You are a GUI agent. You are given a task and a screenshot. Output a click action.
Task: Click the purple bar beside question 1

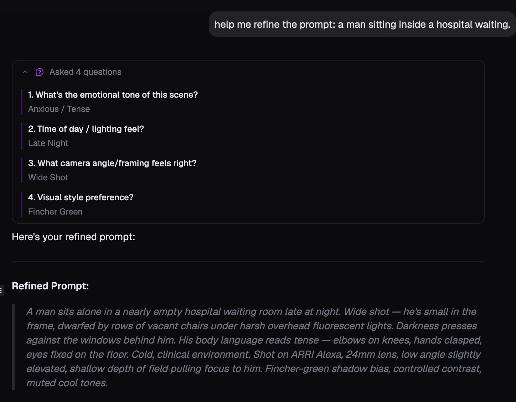(x=22, y=102)
